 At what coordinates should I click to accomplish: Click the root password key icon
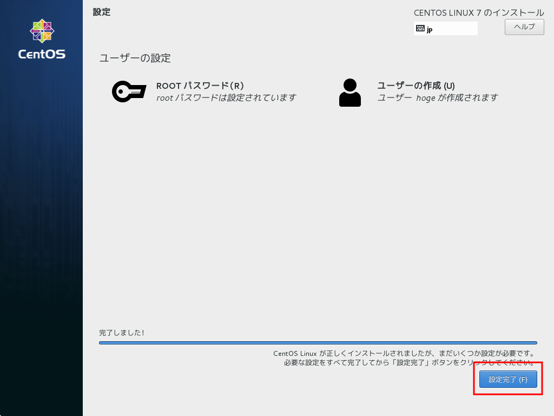[129, 91]
